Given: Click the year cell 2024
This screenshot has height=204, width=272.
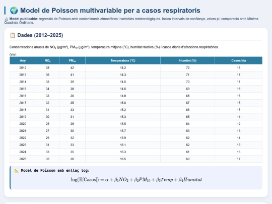Looking at the screenshot, I should tap(23, 152).
